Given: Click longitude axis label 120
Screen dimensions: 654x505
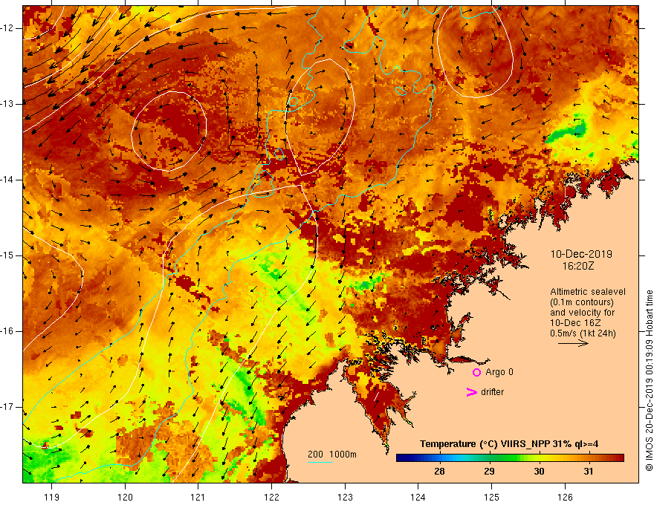Looking at the screenshot, I should pyautogui.click(x=125, y=497).
